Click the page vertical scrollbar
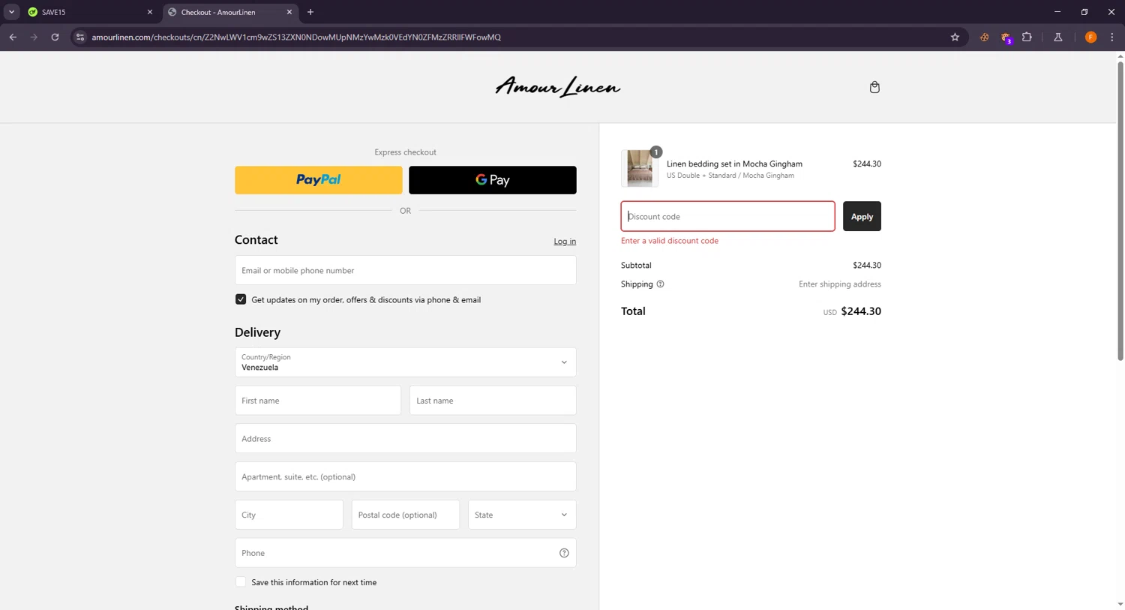 (1120, 211)
